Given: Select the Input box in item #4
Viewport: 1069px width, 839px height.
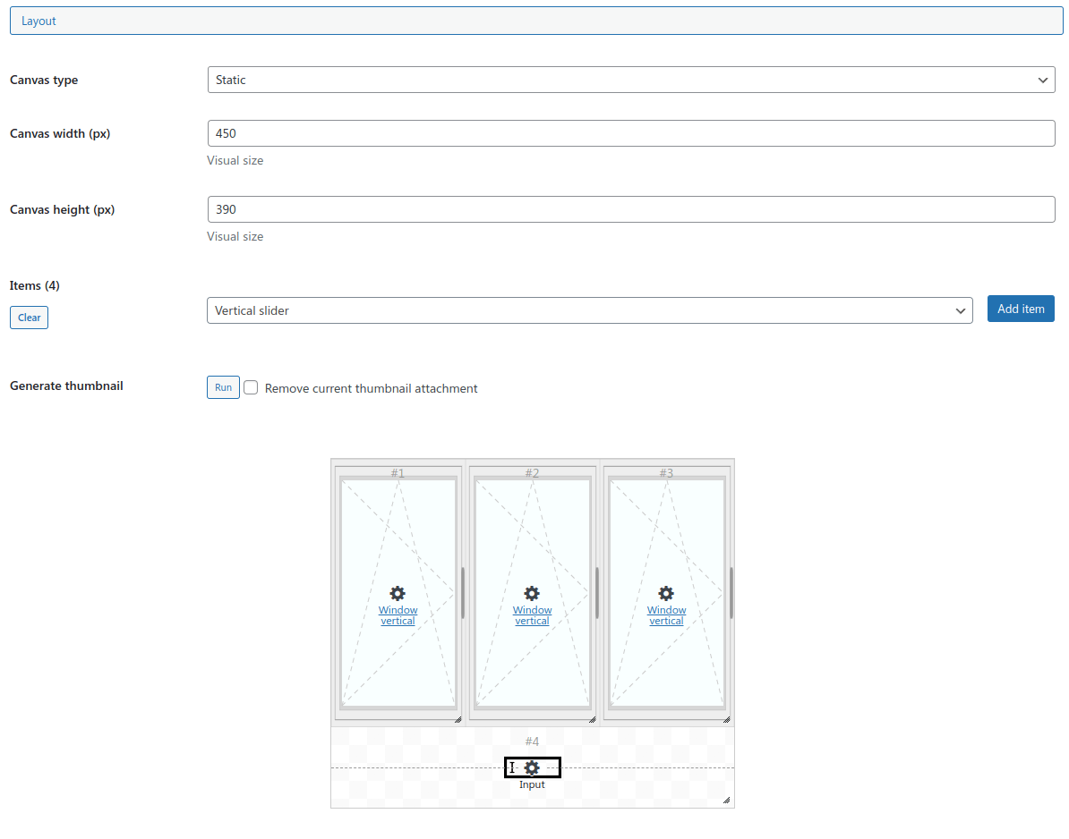Looking at the screenshot, I should pyautogui.click(x=533, y=767).
